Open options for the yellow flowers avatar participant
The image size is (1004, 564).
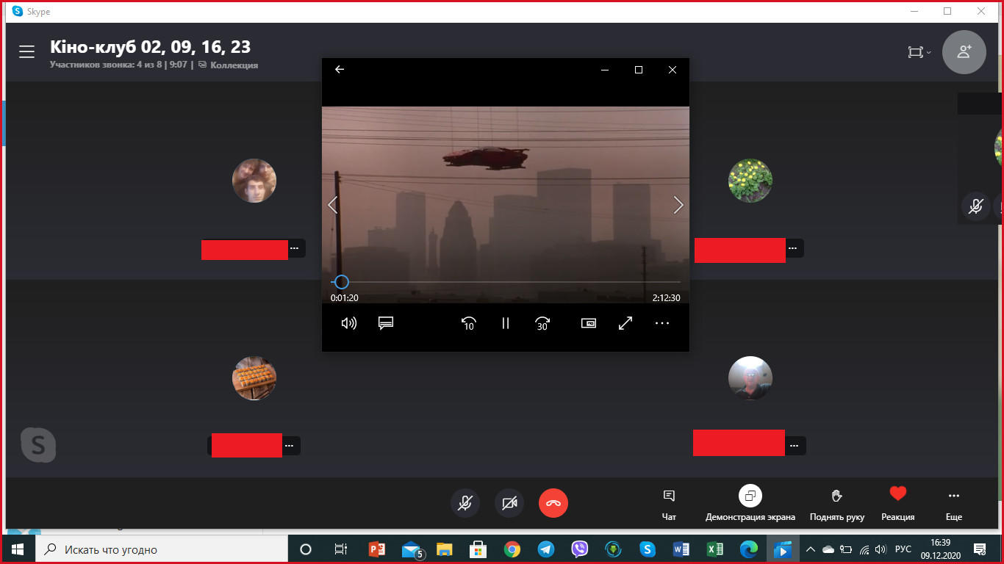tap(792, 248)
